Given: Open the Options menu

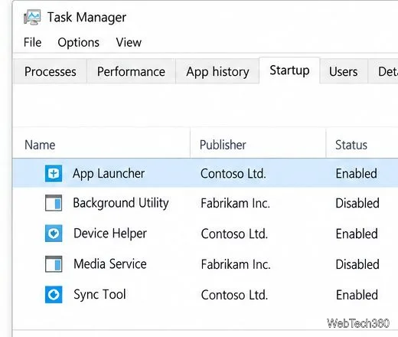Looking at the screenshot, I should click(78, 42).
